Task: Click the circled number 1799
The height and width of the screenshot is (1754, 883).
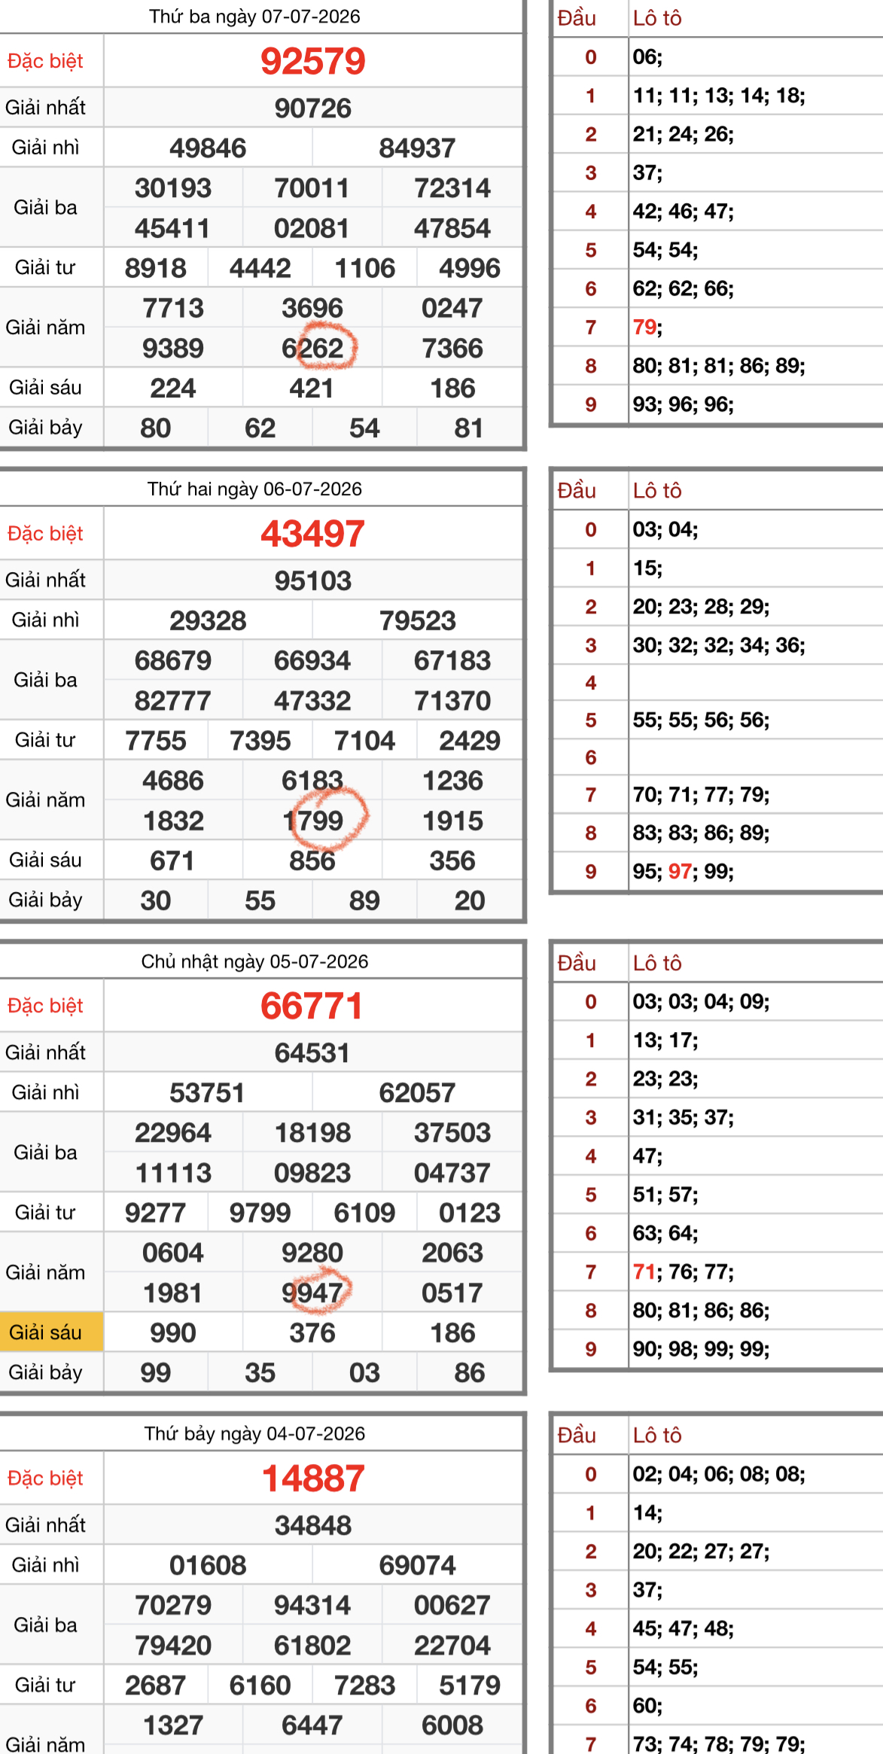Action: (312, 821)
